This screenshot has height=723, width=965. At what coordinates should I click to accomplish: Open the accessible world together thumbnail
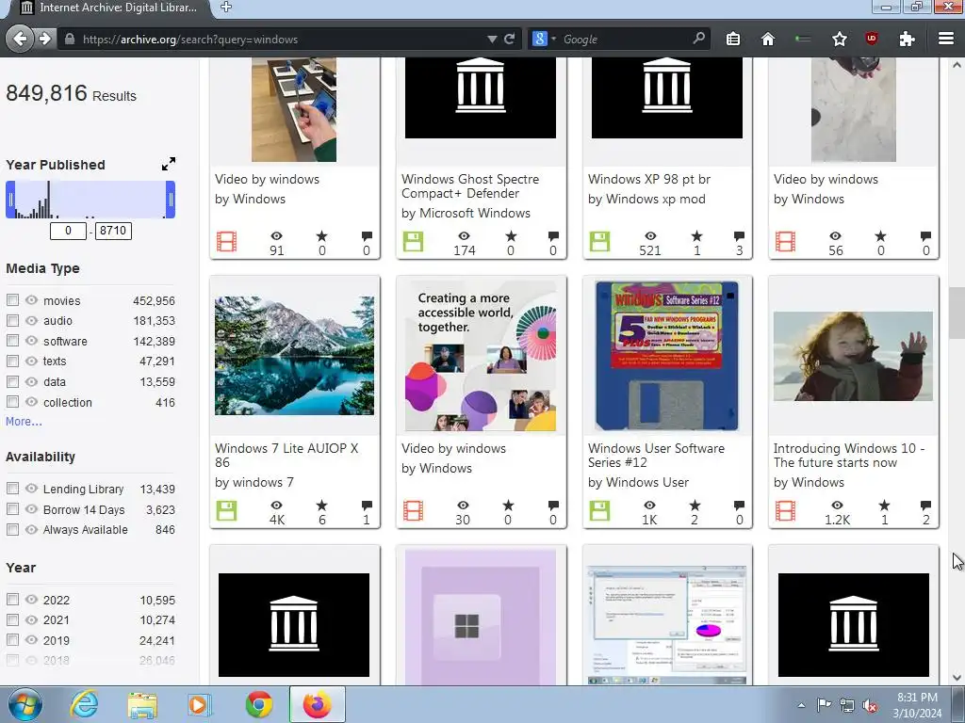tap(481, 356)
